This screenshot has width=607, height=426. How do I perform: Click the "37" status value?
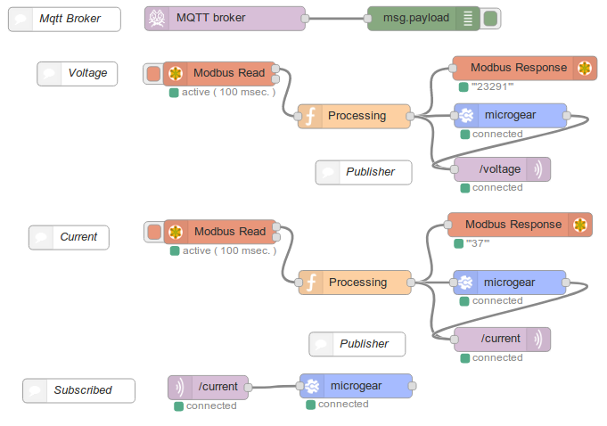[478, 243]
